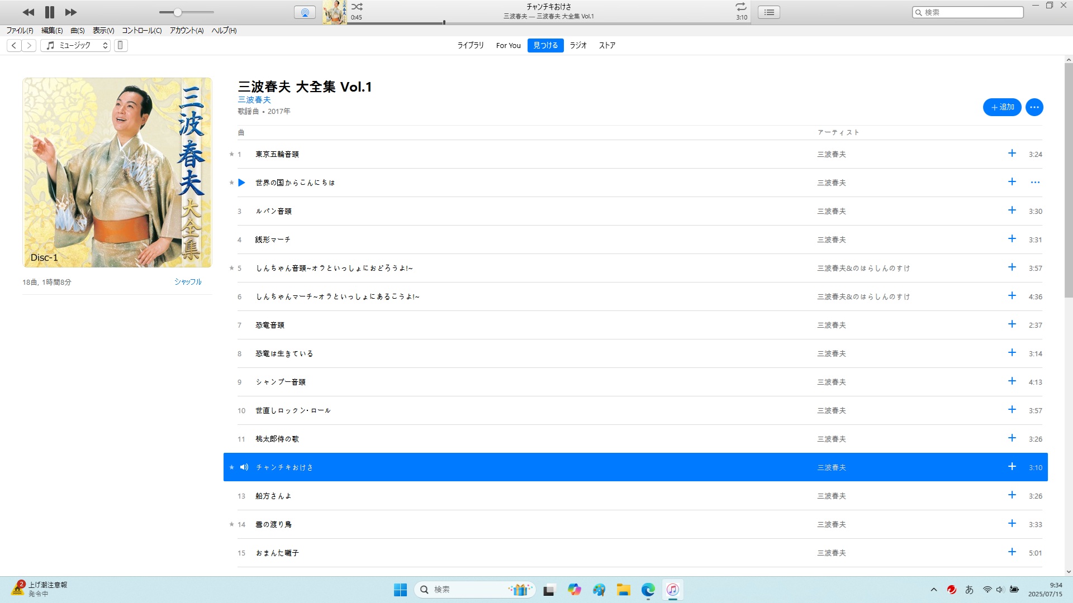
Task: Select the 東京五輪音頭 track title
Action: 277,155
